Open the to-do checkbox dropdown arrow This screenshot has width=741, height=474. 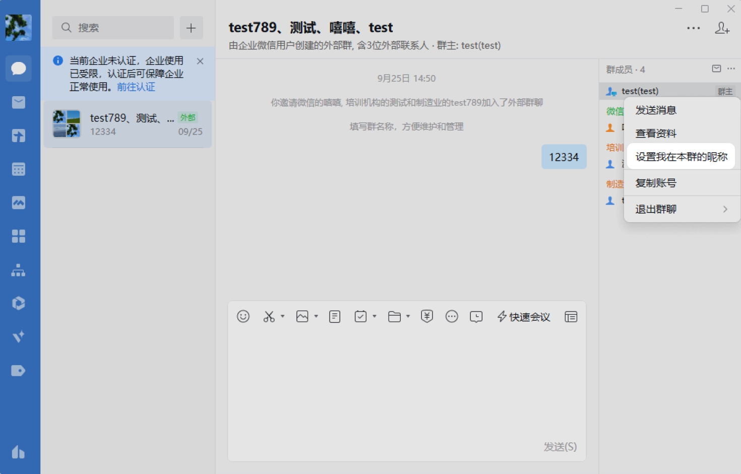point(374,316)
